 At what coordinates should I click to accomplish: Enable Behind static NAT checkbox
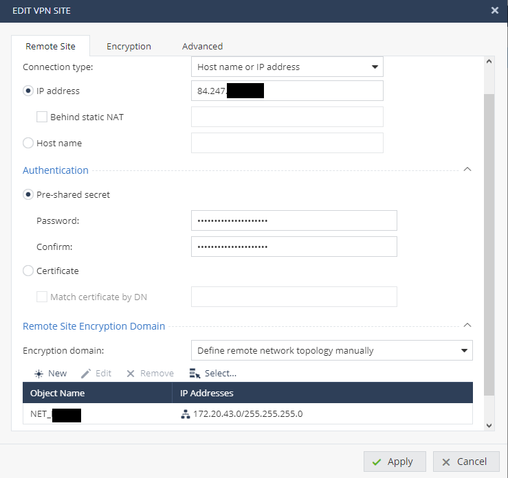pos(42,117)
